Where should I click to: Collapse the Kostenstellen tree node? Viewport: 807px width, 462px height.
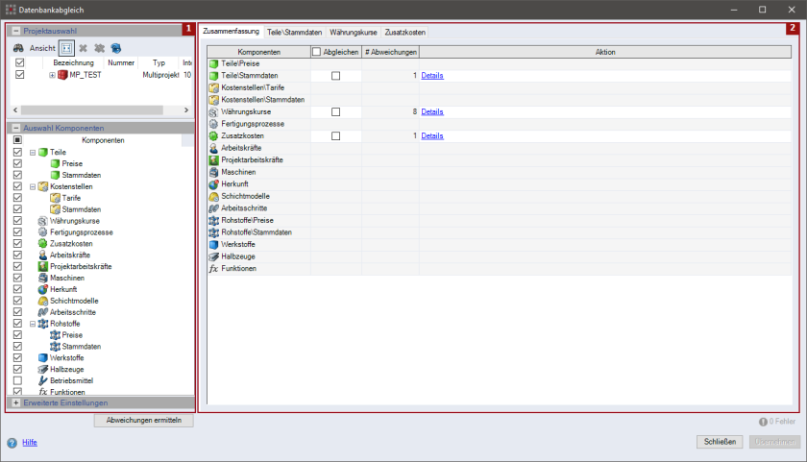click(33, 186)
